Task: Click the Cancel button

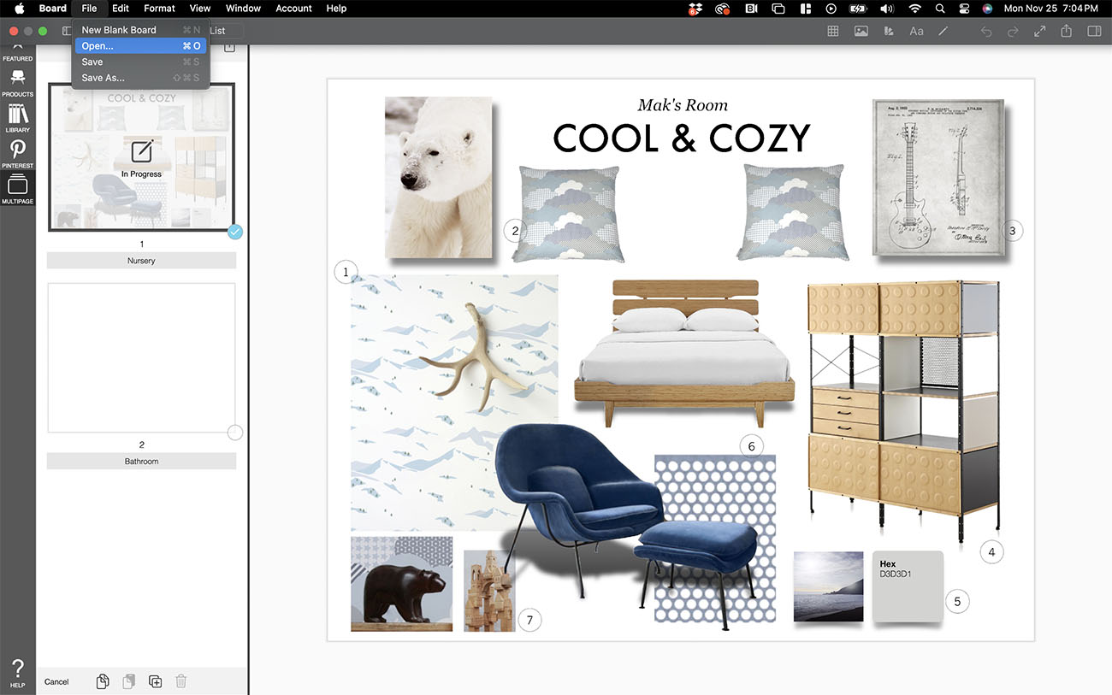Action: (x=56, y=681)
